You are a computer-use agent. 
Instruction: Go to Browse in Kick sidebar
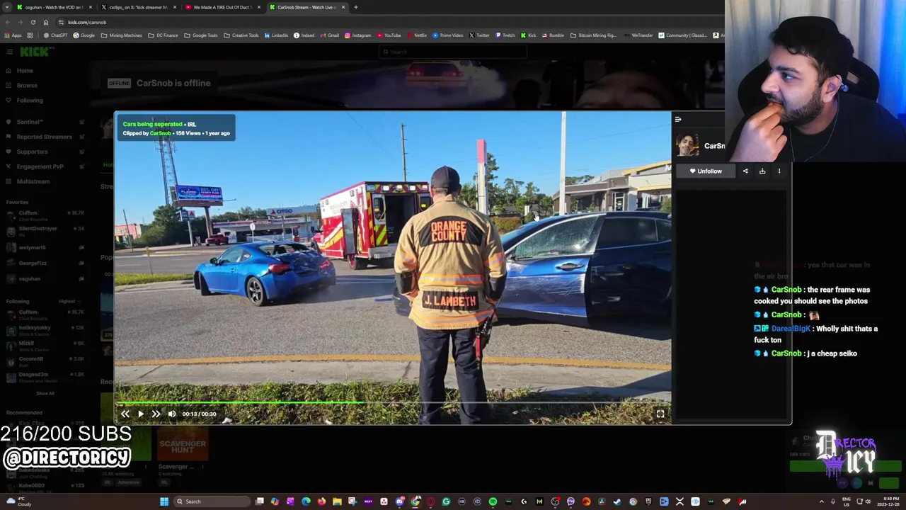click(27, 86)
